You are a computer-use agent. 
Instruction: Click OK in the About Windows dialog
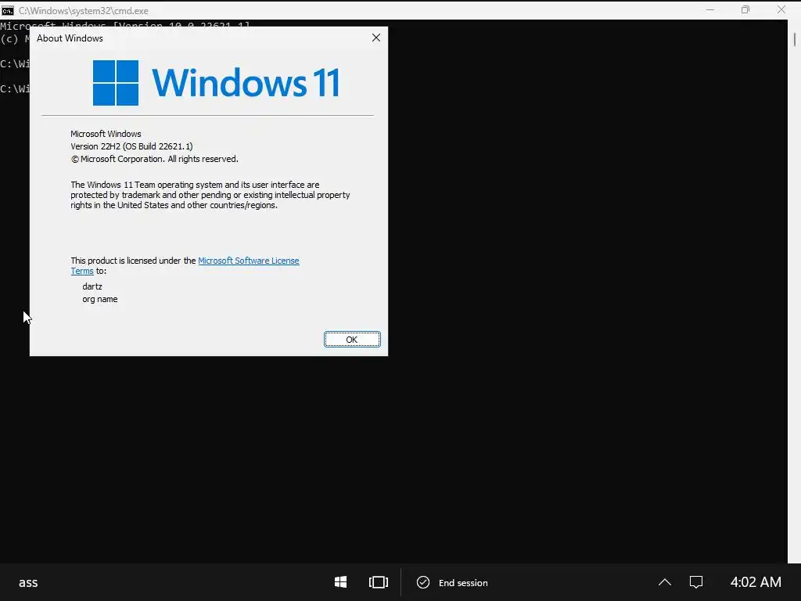(352, 340)
